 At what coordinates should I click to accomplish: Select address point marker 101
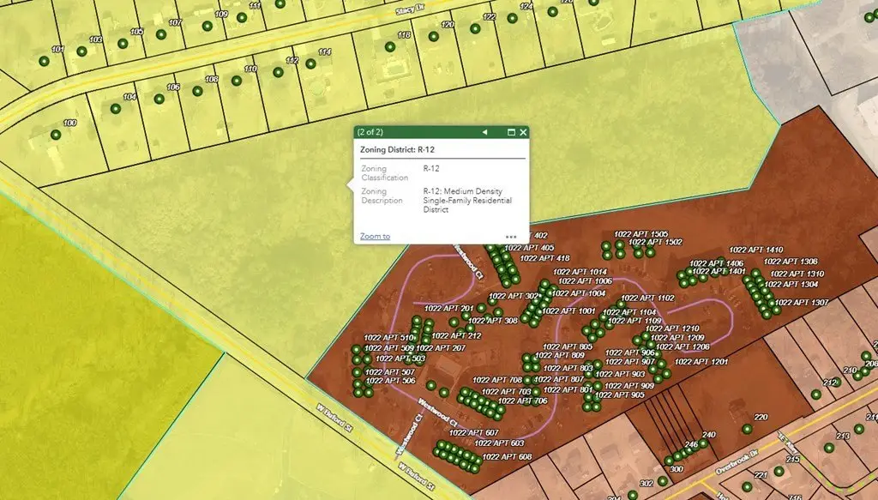tap(45, 61)
